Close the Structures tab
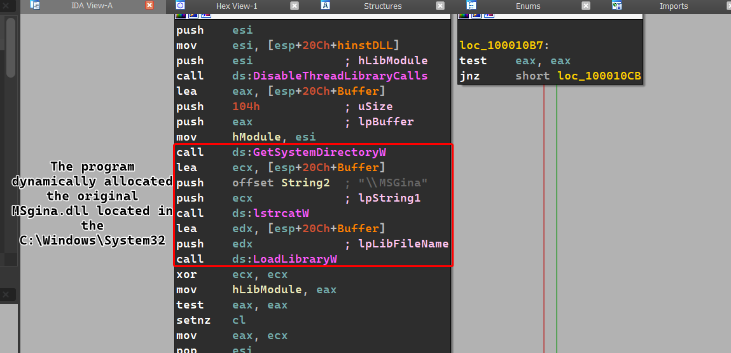Screen dimensions: 731x353 440,6
